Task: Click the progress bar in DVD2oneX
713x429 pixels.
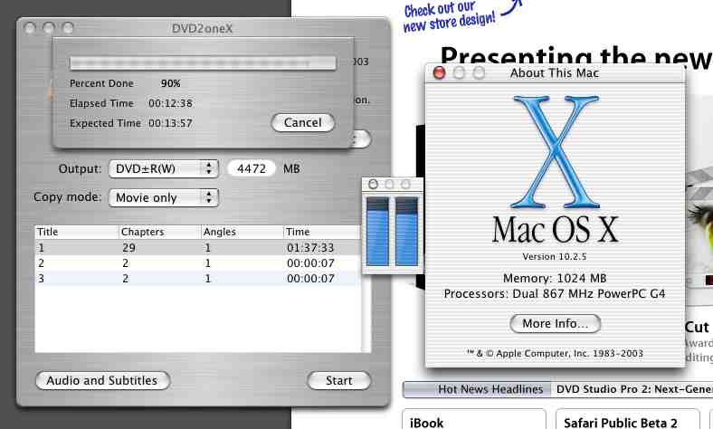Action: pyautogui.click(x=203, y=62)
